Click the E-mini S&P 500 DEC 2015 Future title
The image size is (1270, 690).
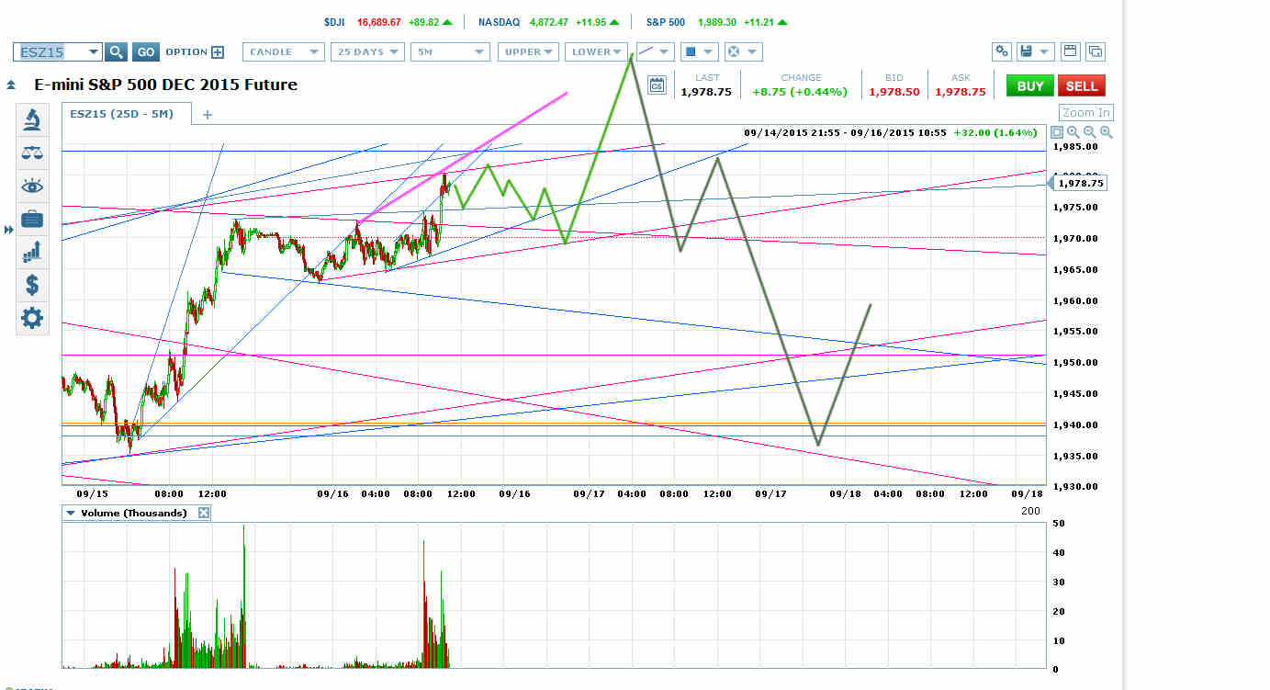165,85
